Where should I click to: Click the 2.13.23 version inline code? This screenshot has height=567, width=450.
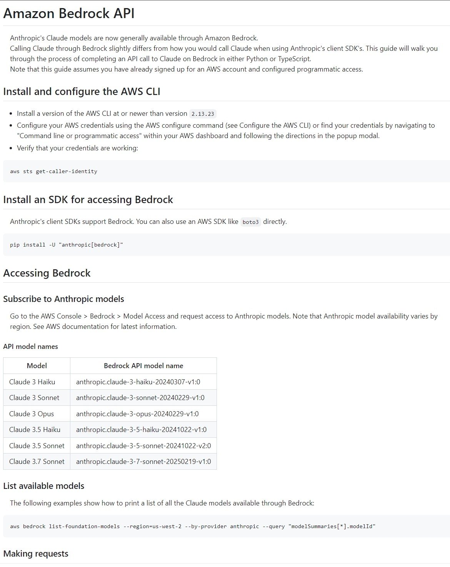point(203,114)
